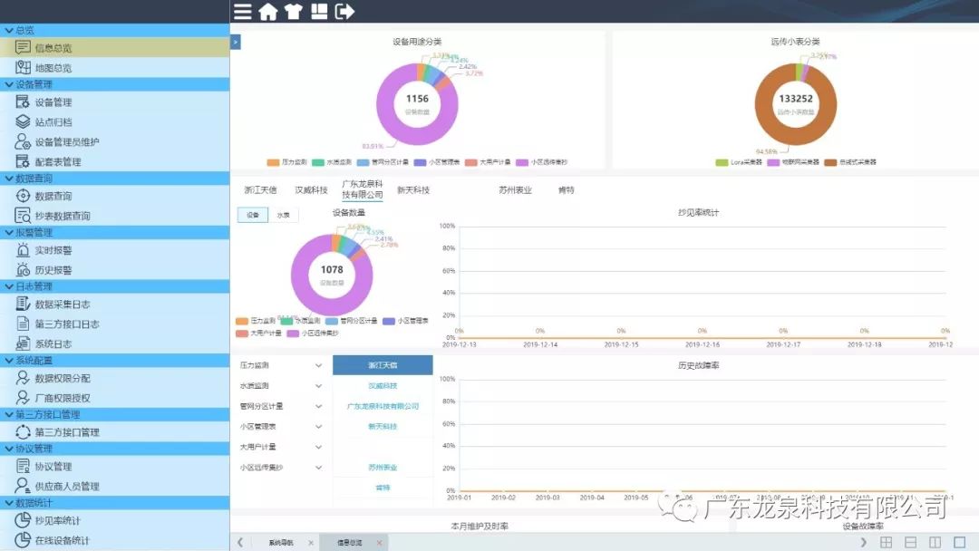
Task: Select the 设备 toggle button
Action: pyautogui.click(x=252, y=215)
